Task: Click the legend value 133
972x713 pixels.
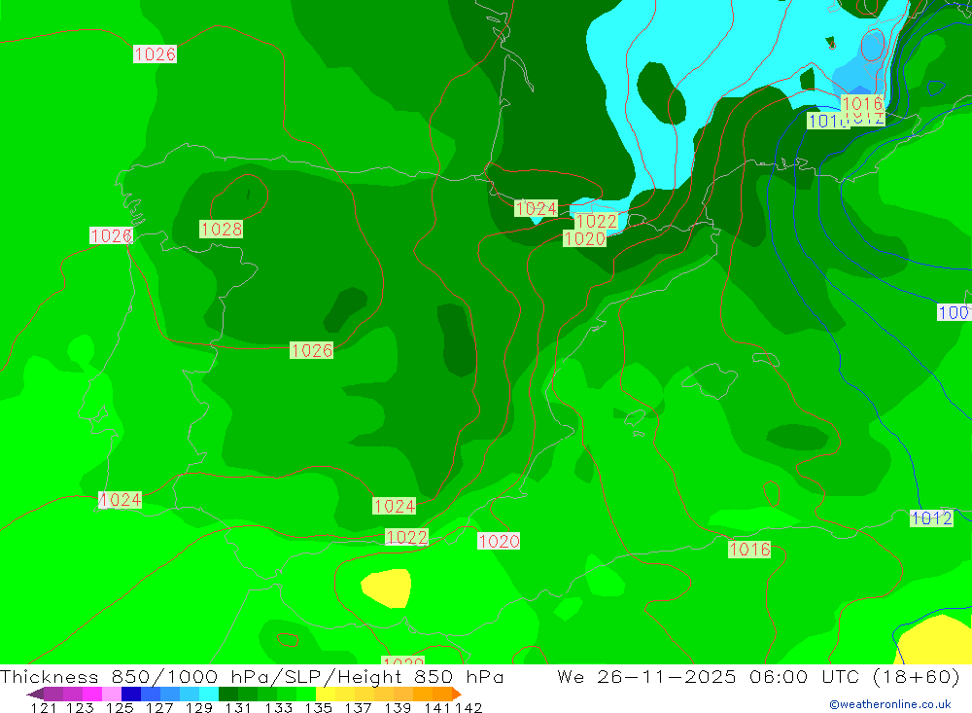Action: click(278, 707)
